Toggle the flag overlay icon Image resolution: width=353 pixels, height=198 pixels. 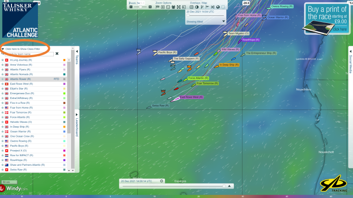click(x=207, y=7)
